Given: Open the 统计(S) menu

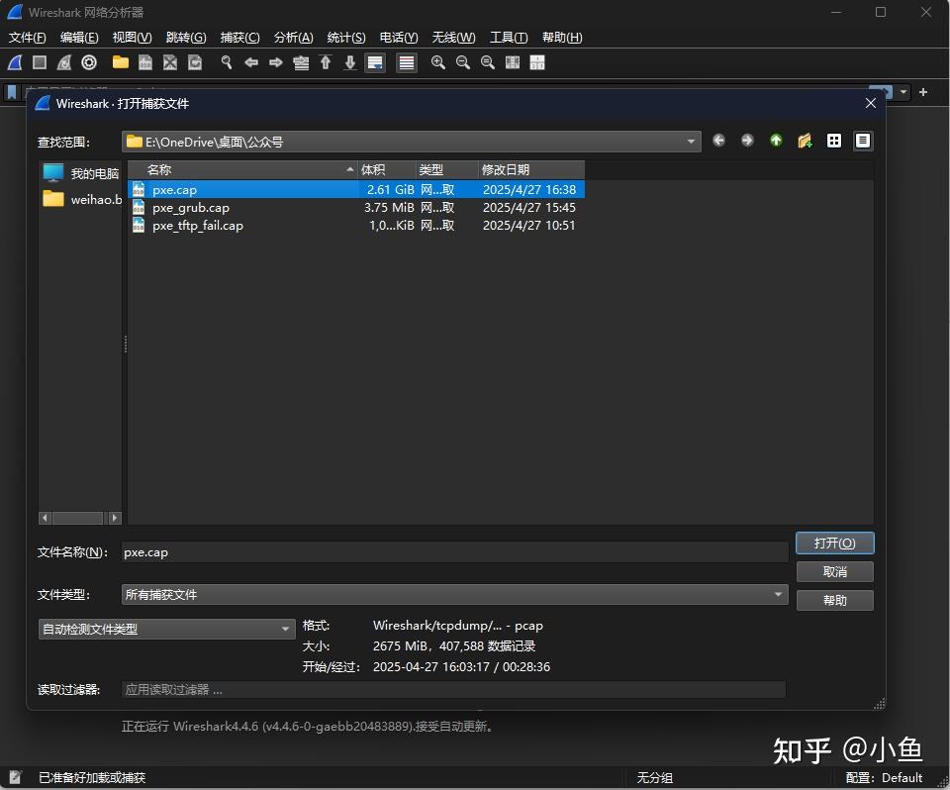Looking at the screenshot, I should pos(346,38).
